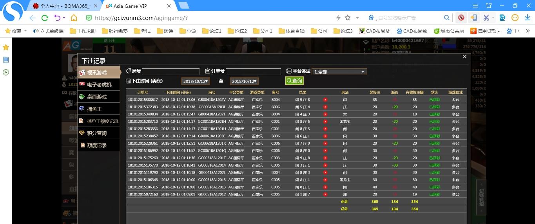535x224 pixels.
Task: Close the 下注记录 dialog
Action: (464, 57)
